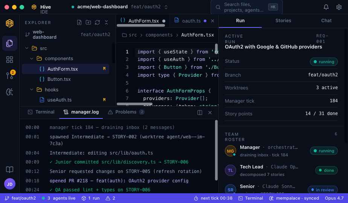Viewport: 348px width, 203px height.
Task: Open settings gear in title bar
Action: click(339, 7)
